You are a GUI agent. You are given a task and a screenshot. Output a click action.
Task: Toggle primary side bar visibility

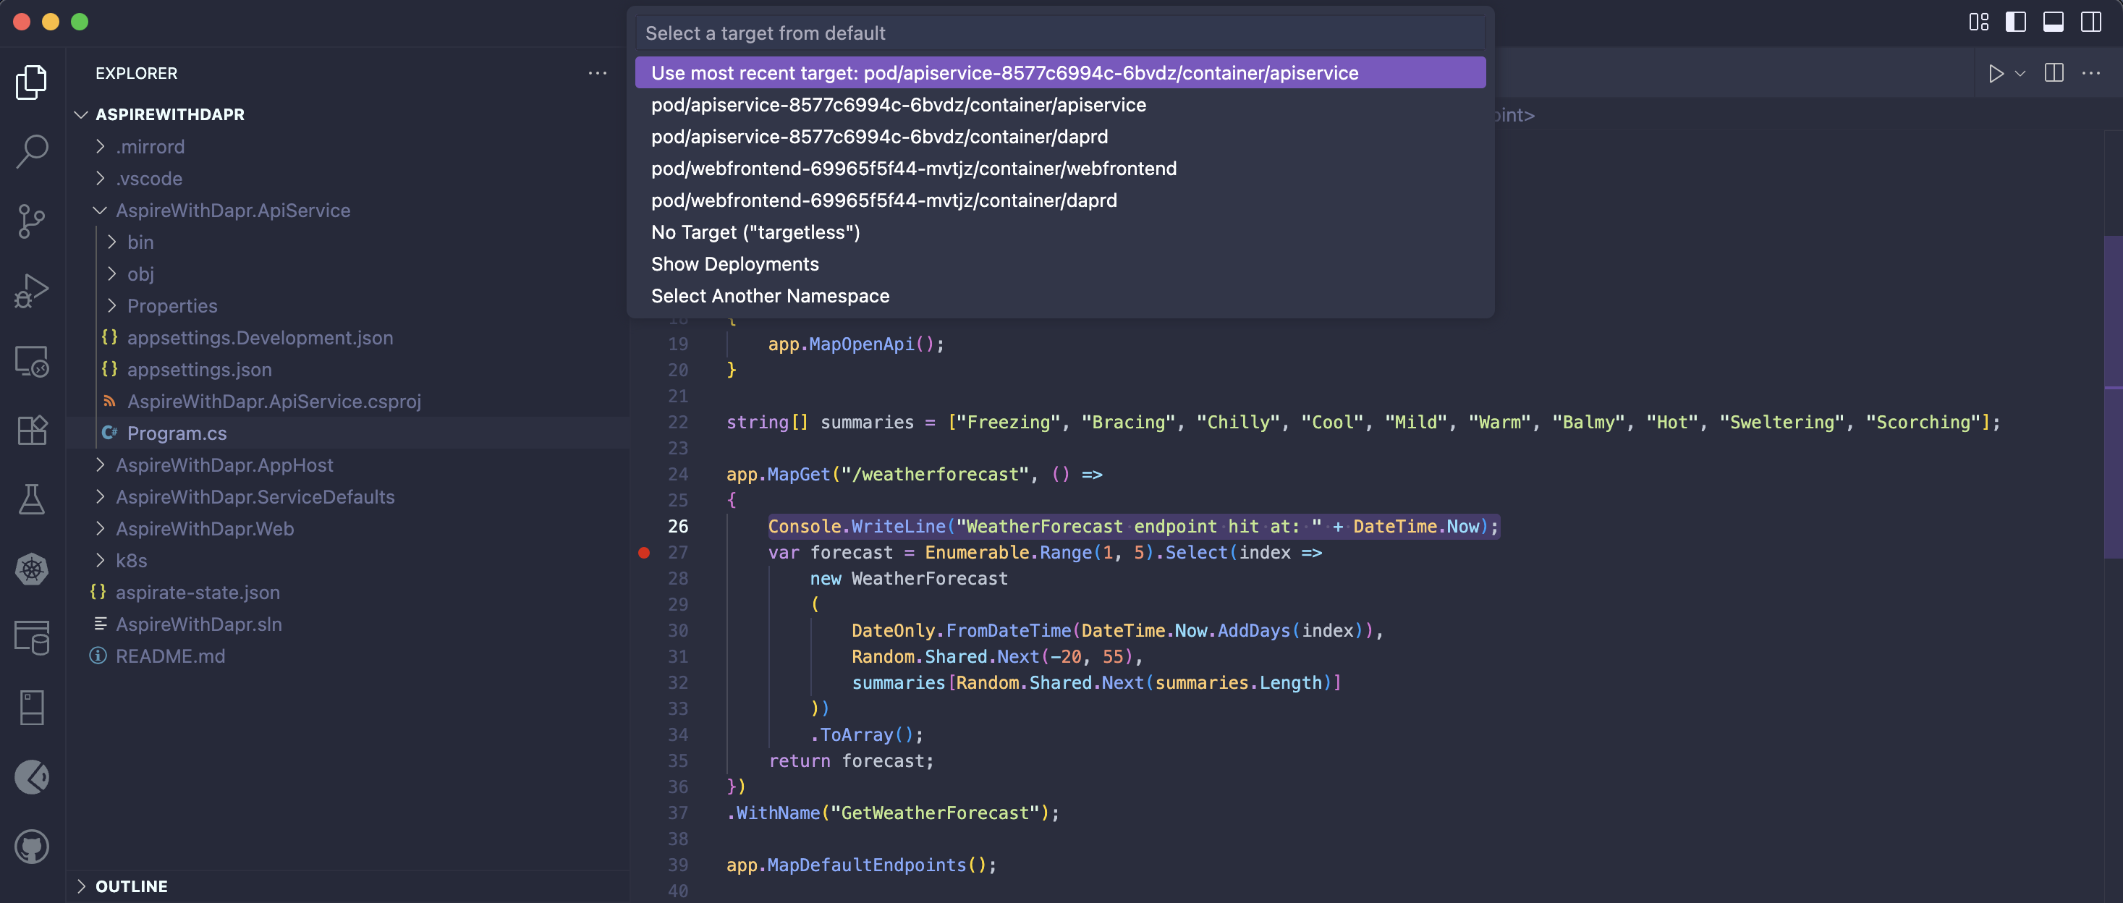(x=2015, y=22)
